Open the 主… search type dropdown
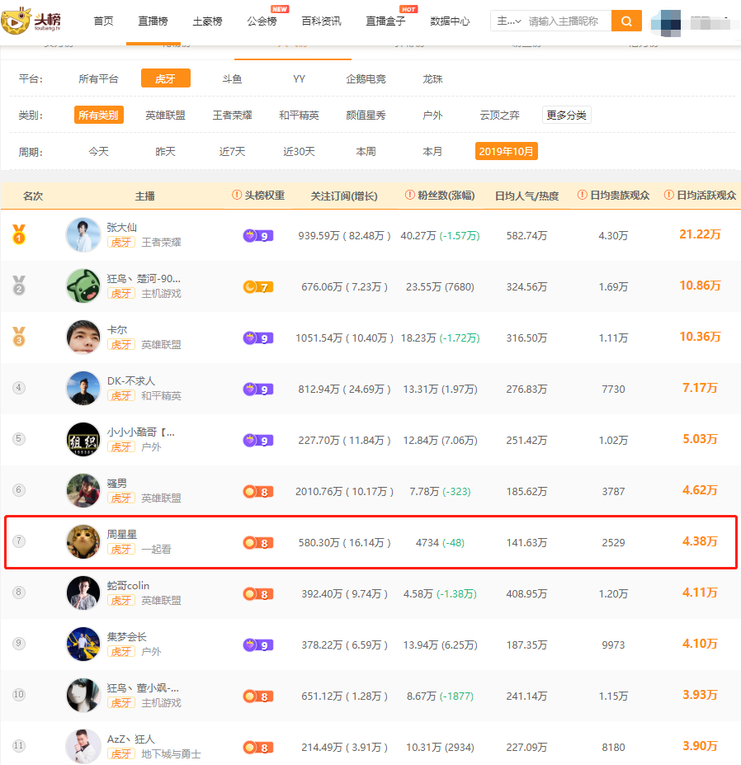The width and height of the screenshot is (741, 765). (509, 21)
